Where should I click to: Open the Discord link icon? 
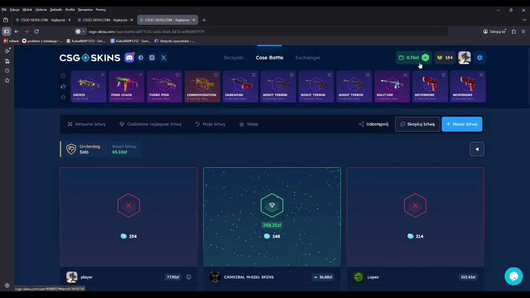coord(129,58)
